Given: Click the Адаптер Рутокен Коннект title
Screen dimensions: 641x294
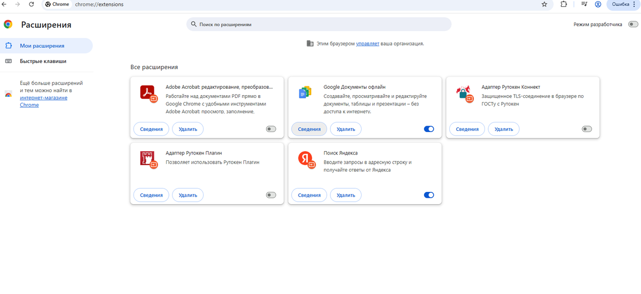Looking at the screenshot, I should (511, 87).
